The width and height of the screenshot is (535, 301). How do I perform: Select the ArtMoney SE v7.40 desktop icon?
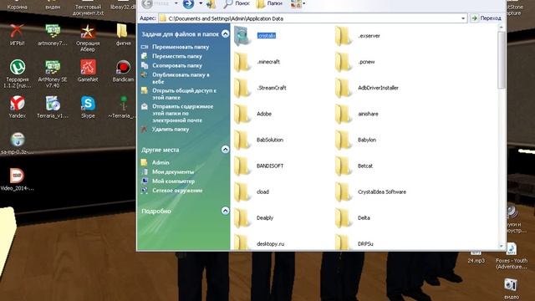53,74
